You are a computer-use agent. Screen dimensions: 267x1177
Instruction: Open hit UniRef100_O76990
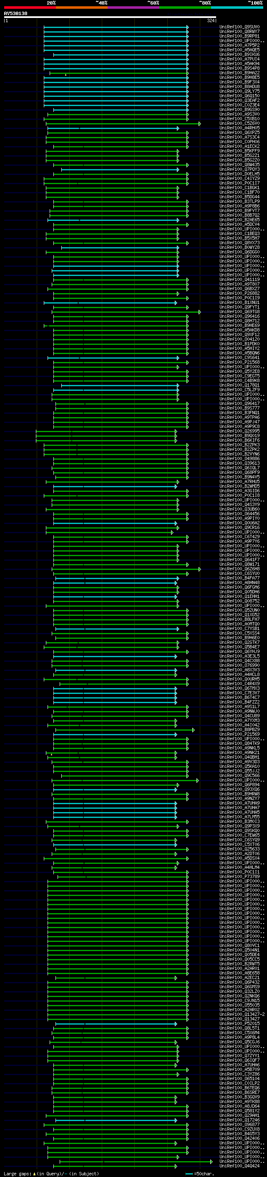click(239, 665)
